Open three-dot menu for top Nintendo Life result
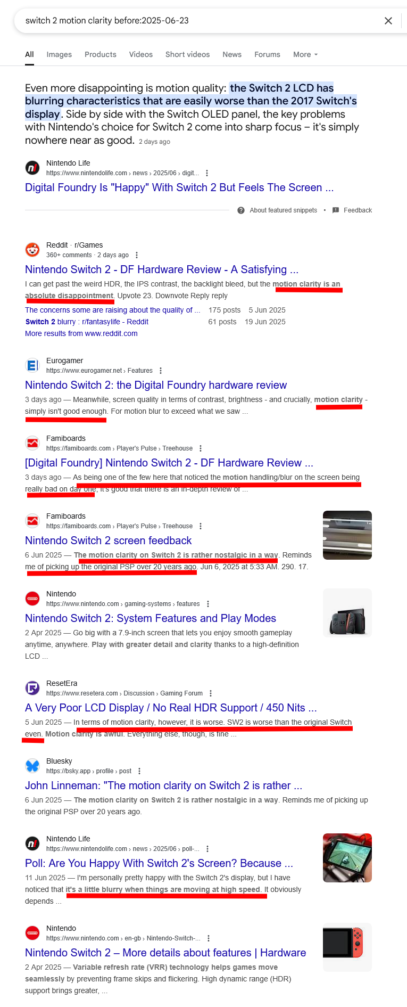The image size is (407, 1007). click(207, 173)
